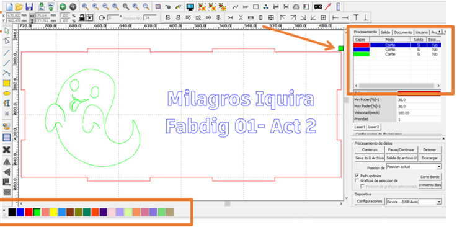The image size is (457, 227).
Task: Switch to the Salida tab
Action: pyautogui.click(x=385, y=32)
